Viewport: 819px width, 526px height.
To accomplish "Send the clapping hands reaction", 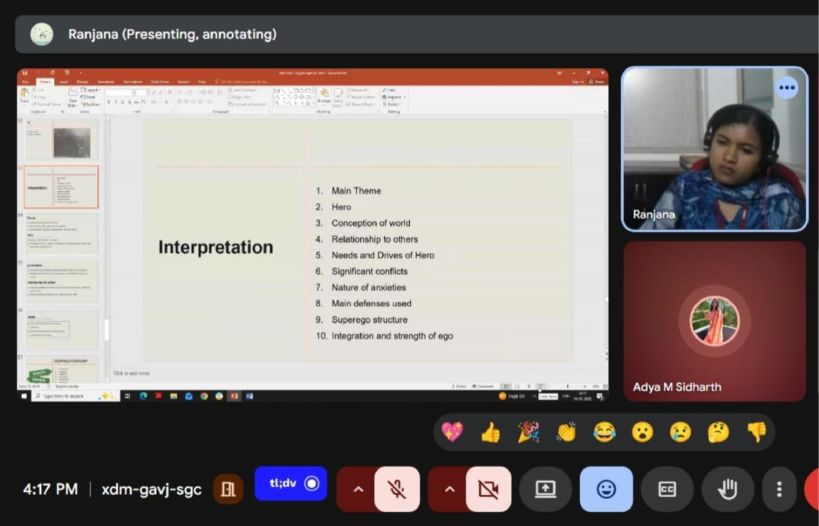I will [x=566, y=432].
